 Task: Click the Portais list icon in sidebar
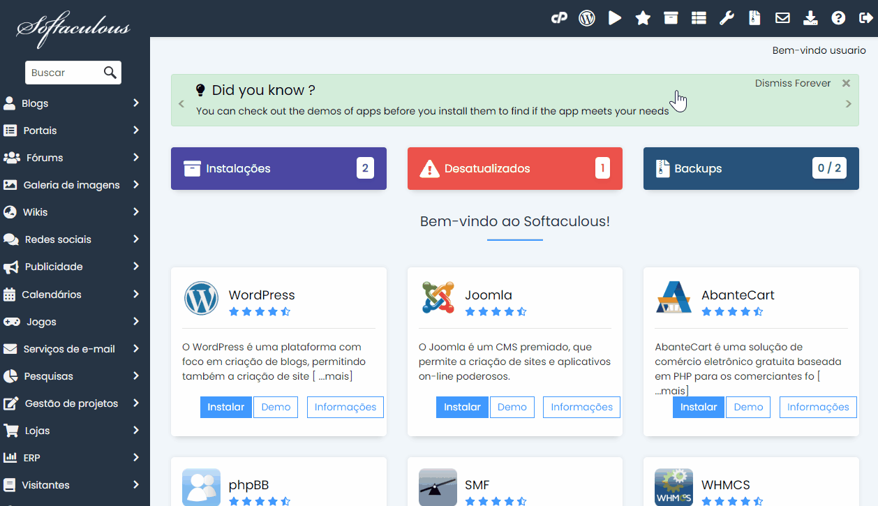pos(10,131)
